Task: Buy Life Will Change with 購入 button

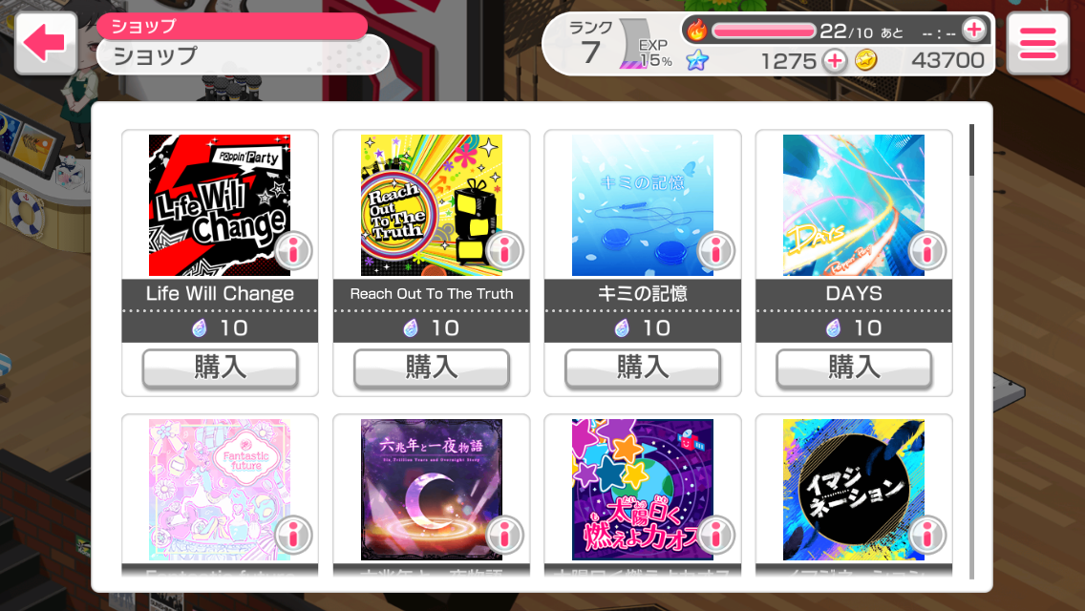Action: (220, 368)
